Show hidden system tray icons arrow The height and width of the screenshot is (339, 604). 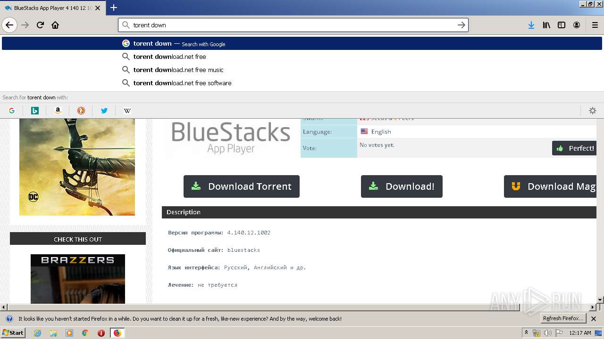pyautogui.click(x=526, y=333)
